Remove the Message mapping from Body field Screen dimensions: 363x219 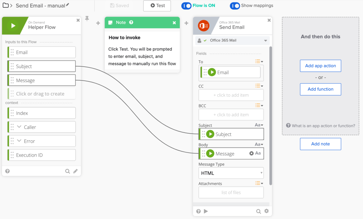coord(251,153)
